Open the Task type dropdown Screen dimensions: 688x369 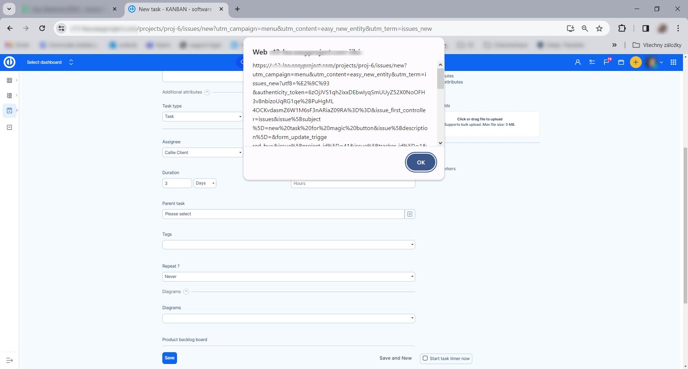point(202,117)
